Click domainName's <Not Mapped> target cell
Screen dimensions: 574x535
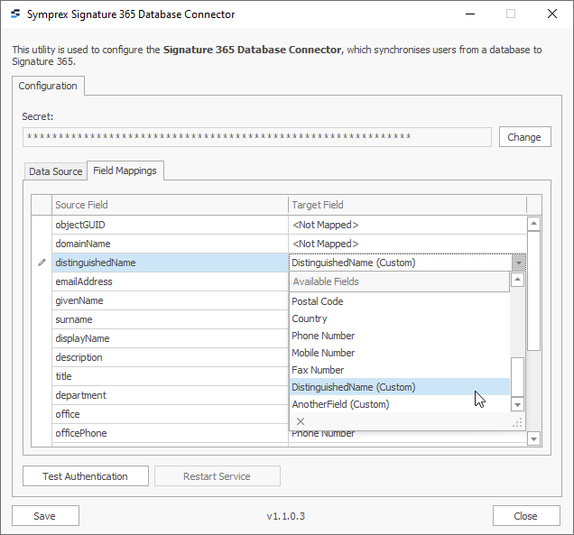click(407, 244)
